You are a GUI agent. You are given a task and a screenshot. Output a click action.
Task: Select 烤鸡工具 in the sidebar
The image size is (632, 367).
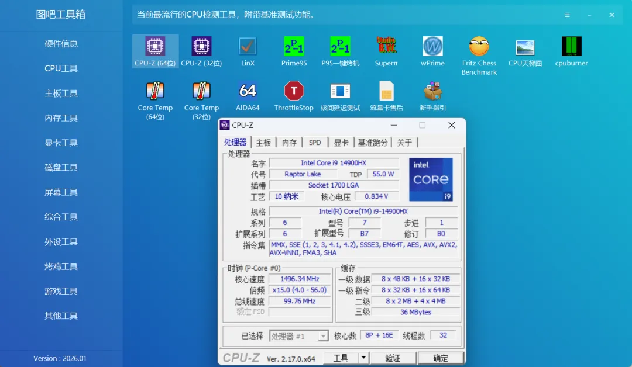[x=61, y=266]
